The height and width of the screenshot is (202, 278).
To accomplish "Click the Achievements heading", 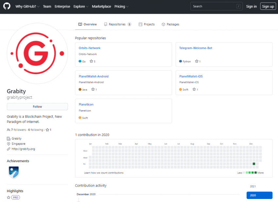I will (18, 161).
